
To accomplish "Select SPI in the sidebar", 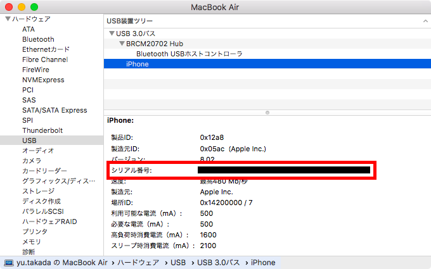I will (x=27, y=120).
